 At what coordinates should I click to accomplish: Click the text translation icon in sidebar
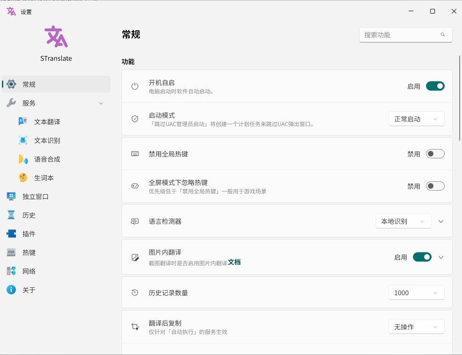pyautogui.click(x=23, y=121)
